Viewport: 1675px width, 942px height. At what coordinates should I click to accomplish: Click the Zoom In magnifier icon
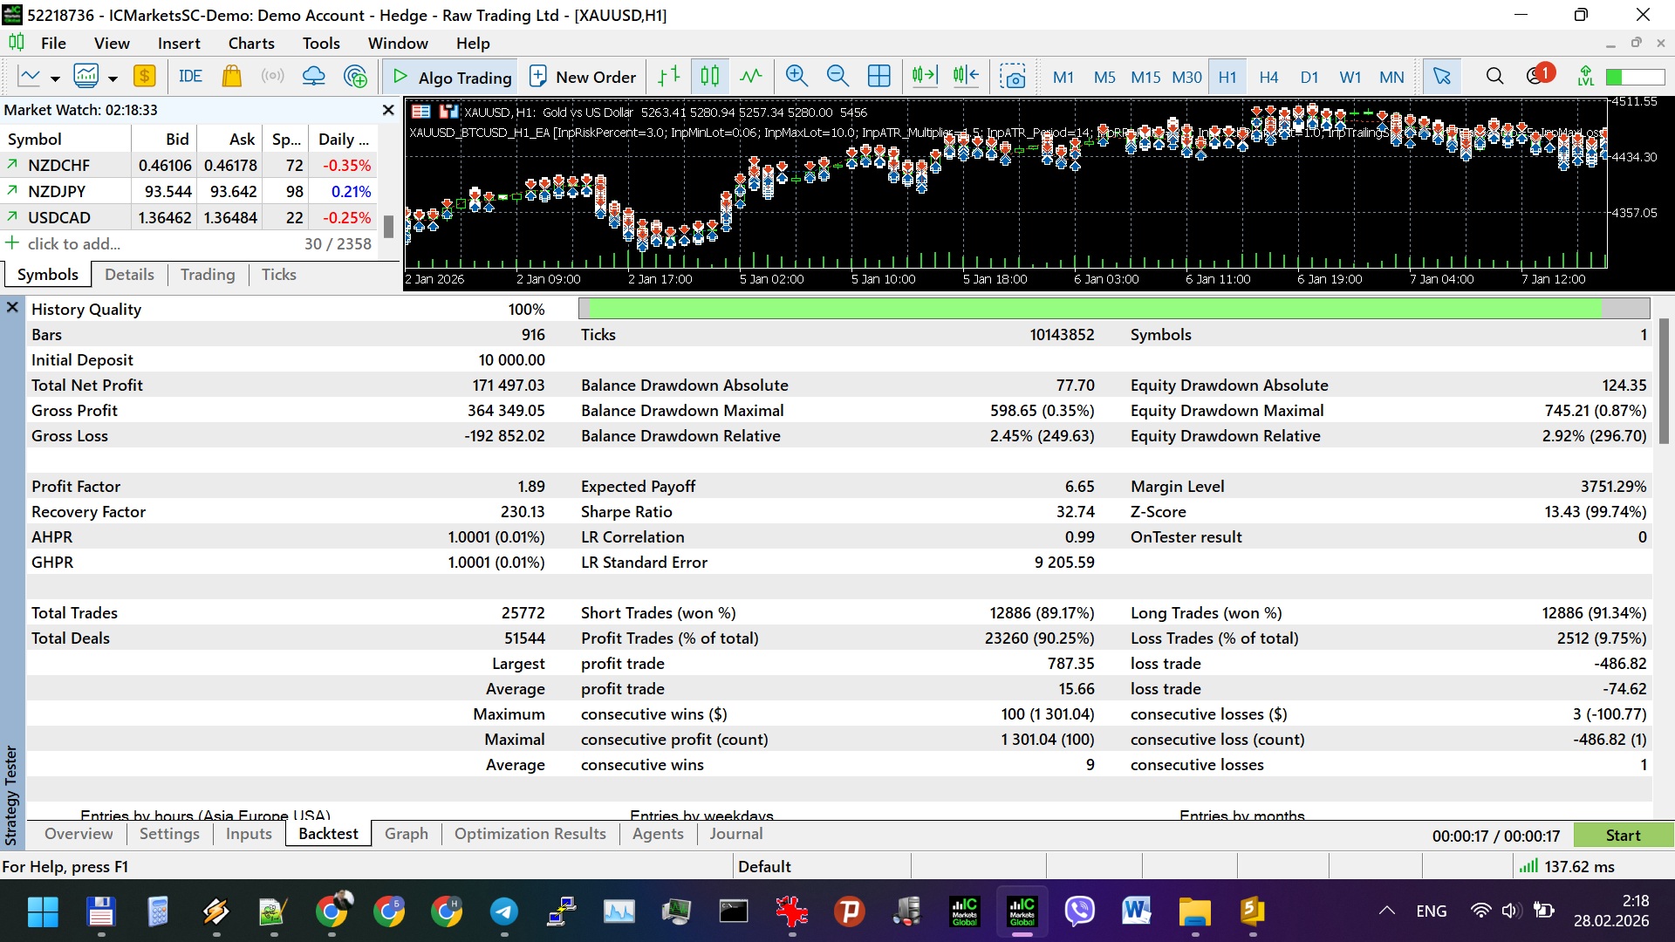tap(796, 77)
